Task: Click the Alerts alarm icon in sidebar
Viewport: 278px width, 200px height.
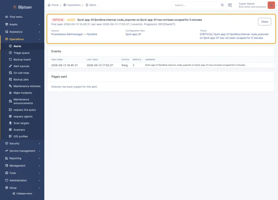Action: pyautogui.click(x=10, y=46)
